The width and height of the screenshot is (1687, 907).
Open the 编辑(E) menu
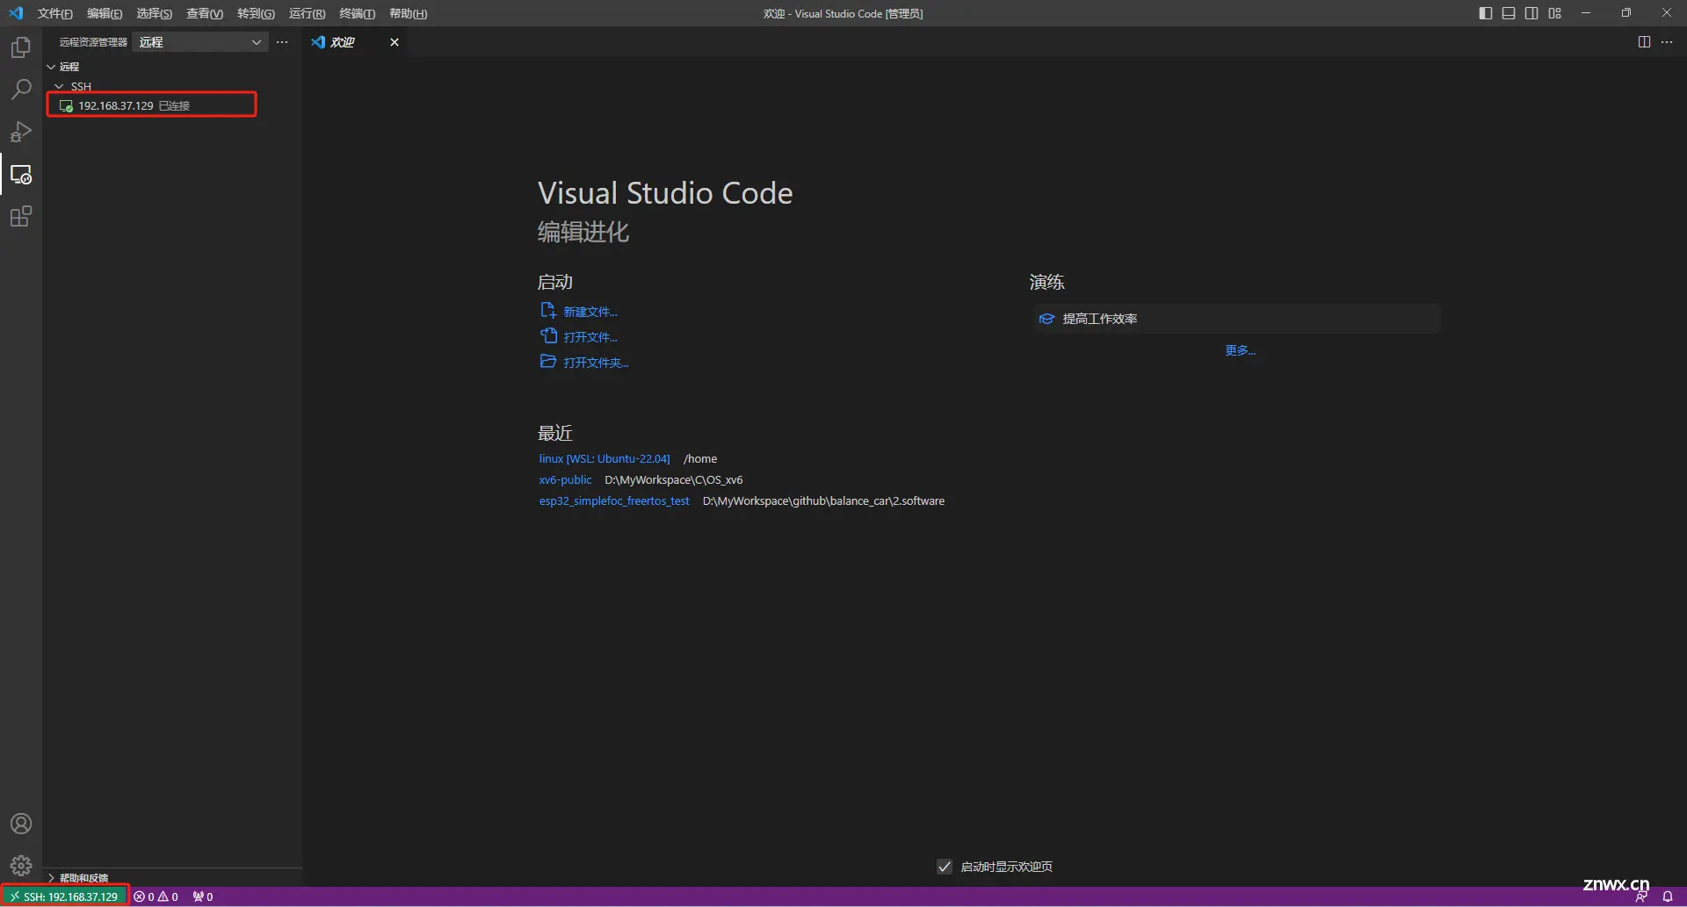(105, 13)
